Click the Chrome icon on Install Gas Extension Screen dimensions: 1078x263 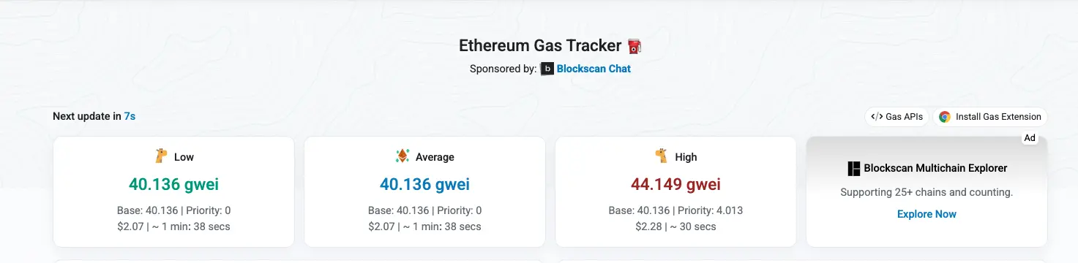coord(945,117)
